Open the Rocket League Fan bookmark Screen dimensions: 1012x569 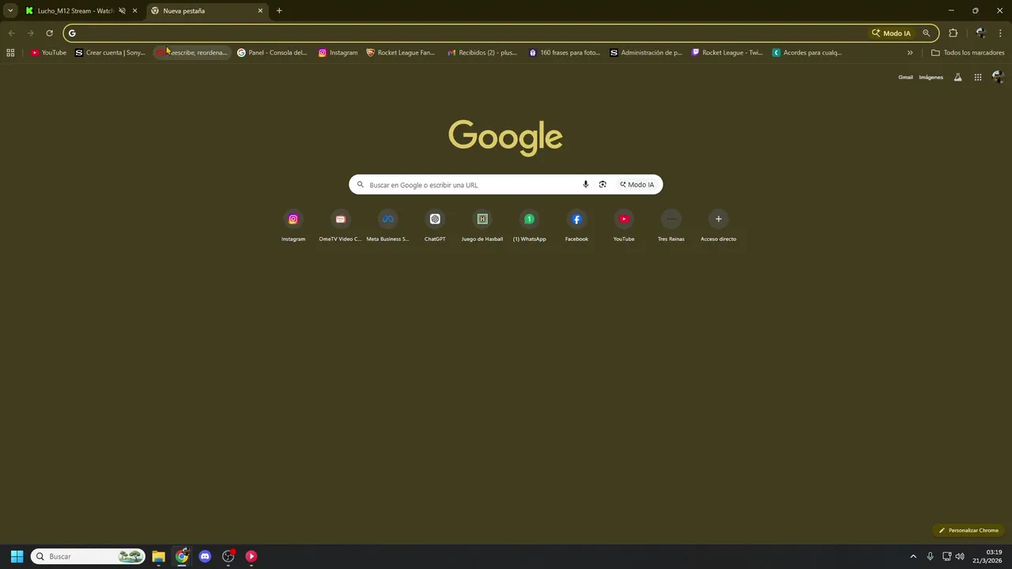pos(401,52)
